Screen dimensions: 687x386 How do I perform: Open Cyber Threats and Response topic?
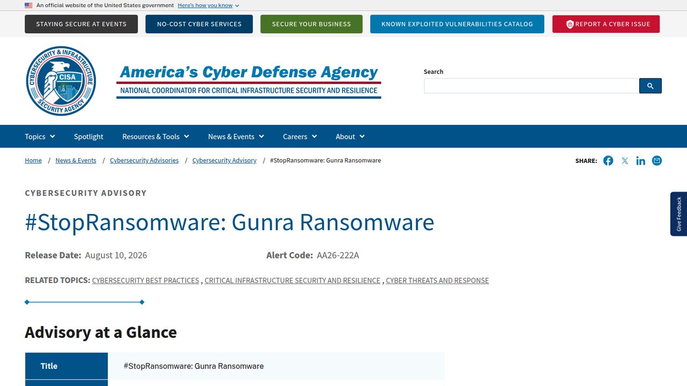click(x=437, y=280)
